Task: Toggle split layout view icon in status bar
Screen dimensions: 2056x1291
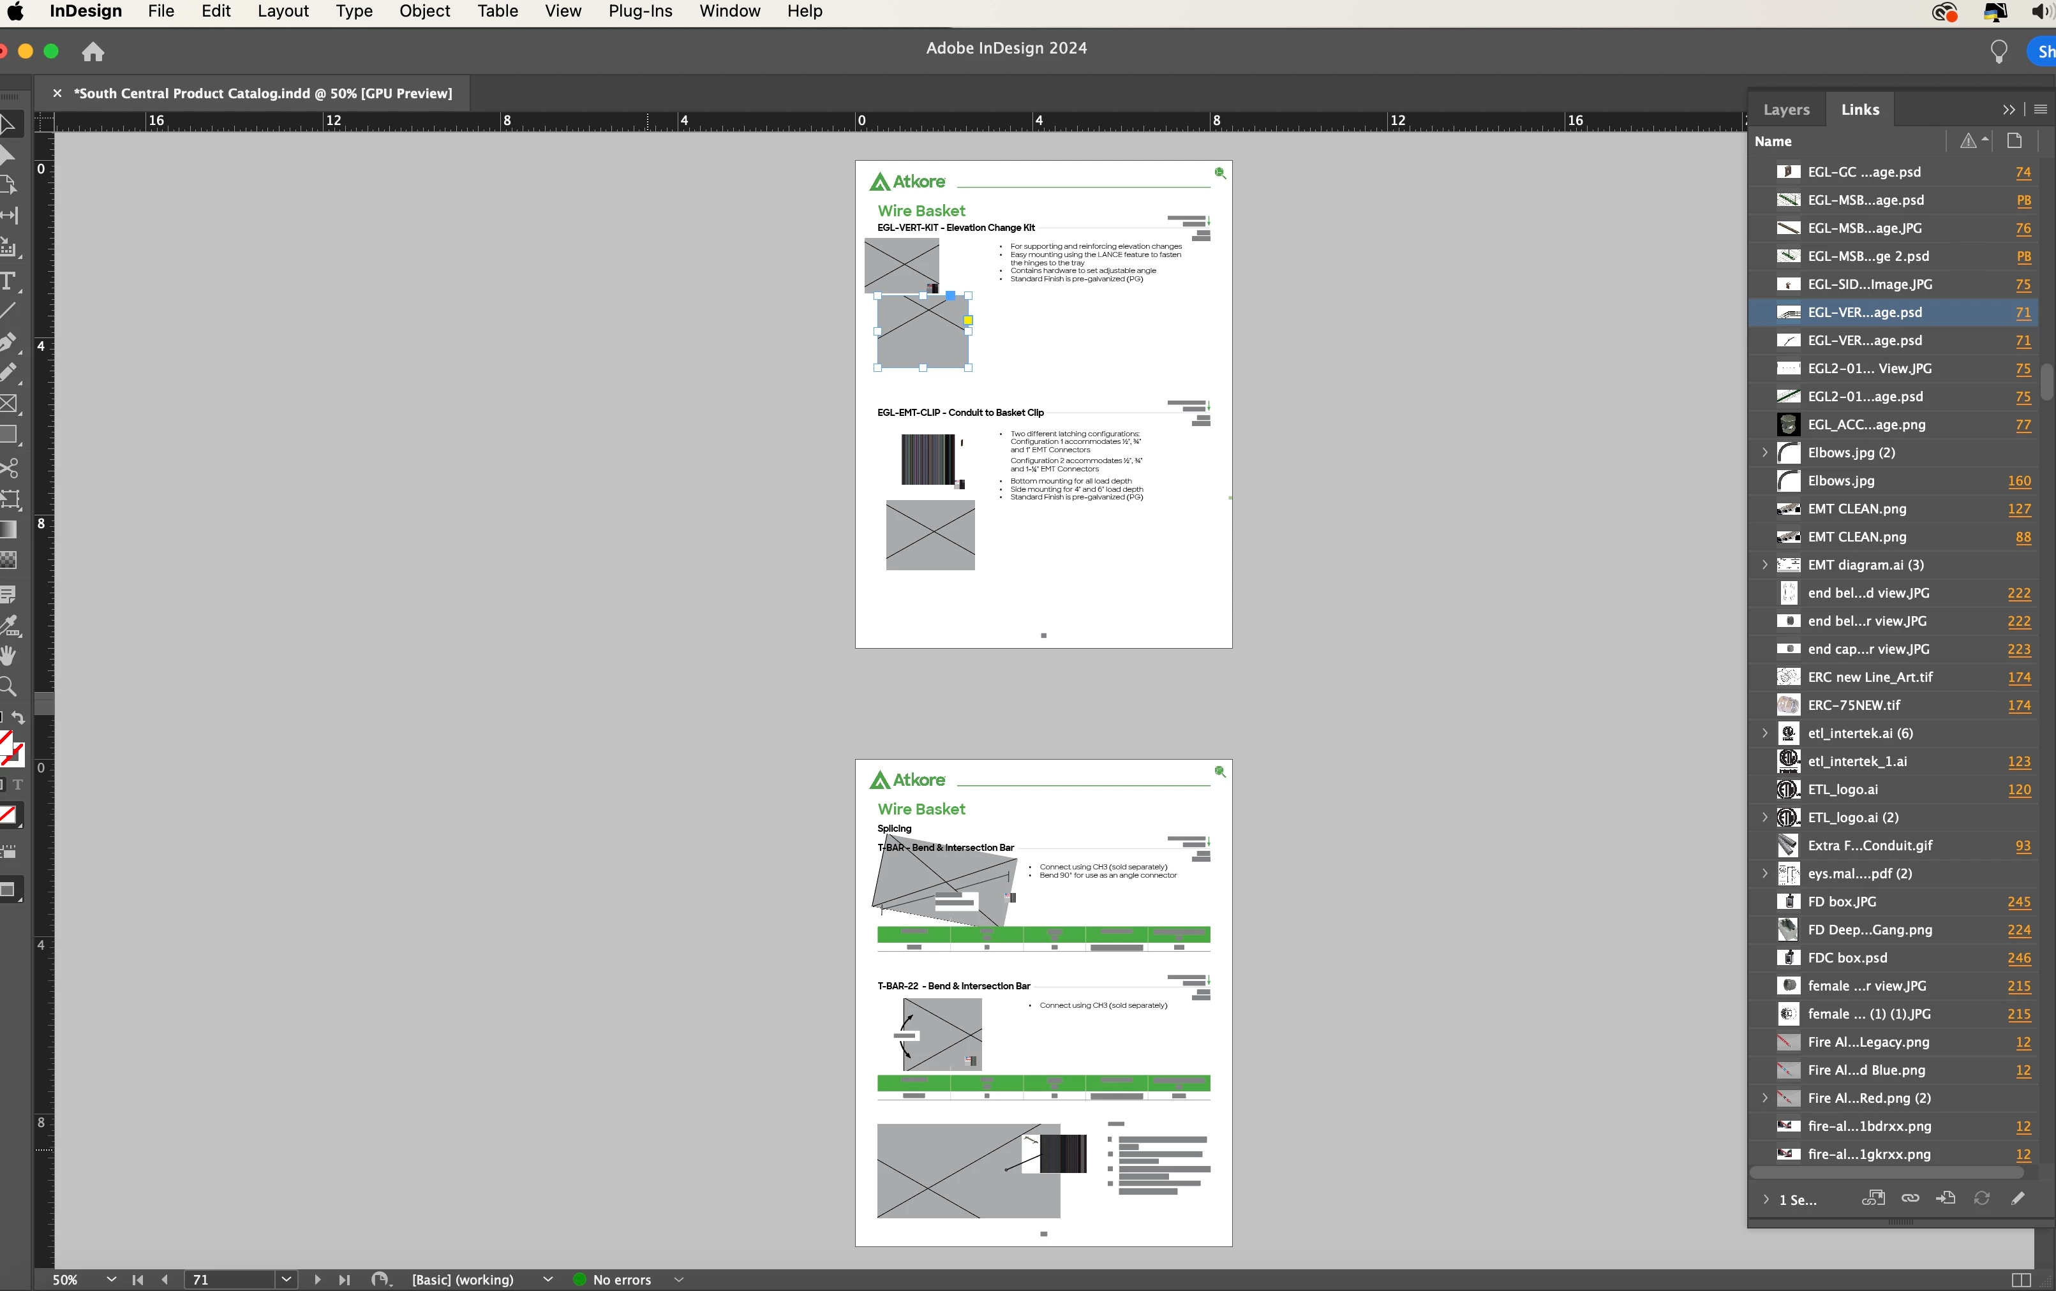Action: [x=2021, y=1279]
